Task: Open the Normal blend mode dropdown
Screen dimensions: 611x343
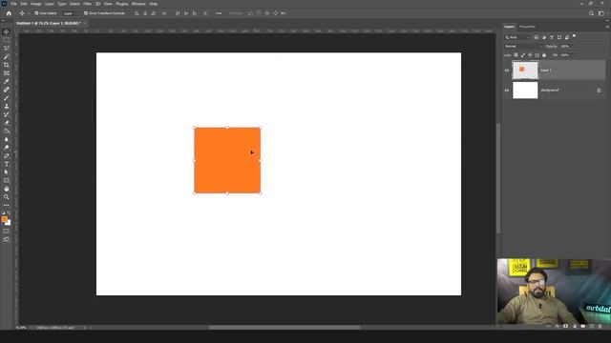Action: click(523, 47)
